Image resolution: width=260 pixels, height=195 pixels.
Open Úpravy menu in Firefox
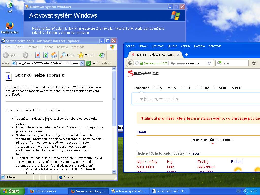tap(143, 46)
